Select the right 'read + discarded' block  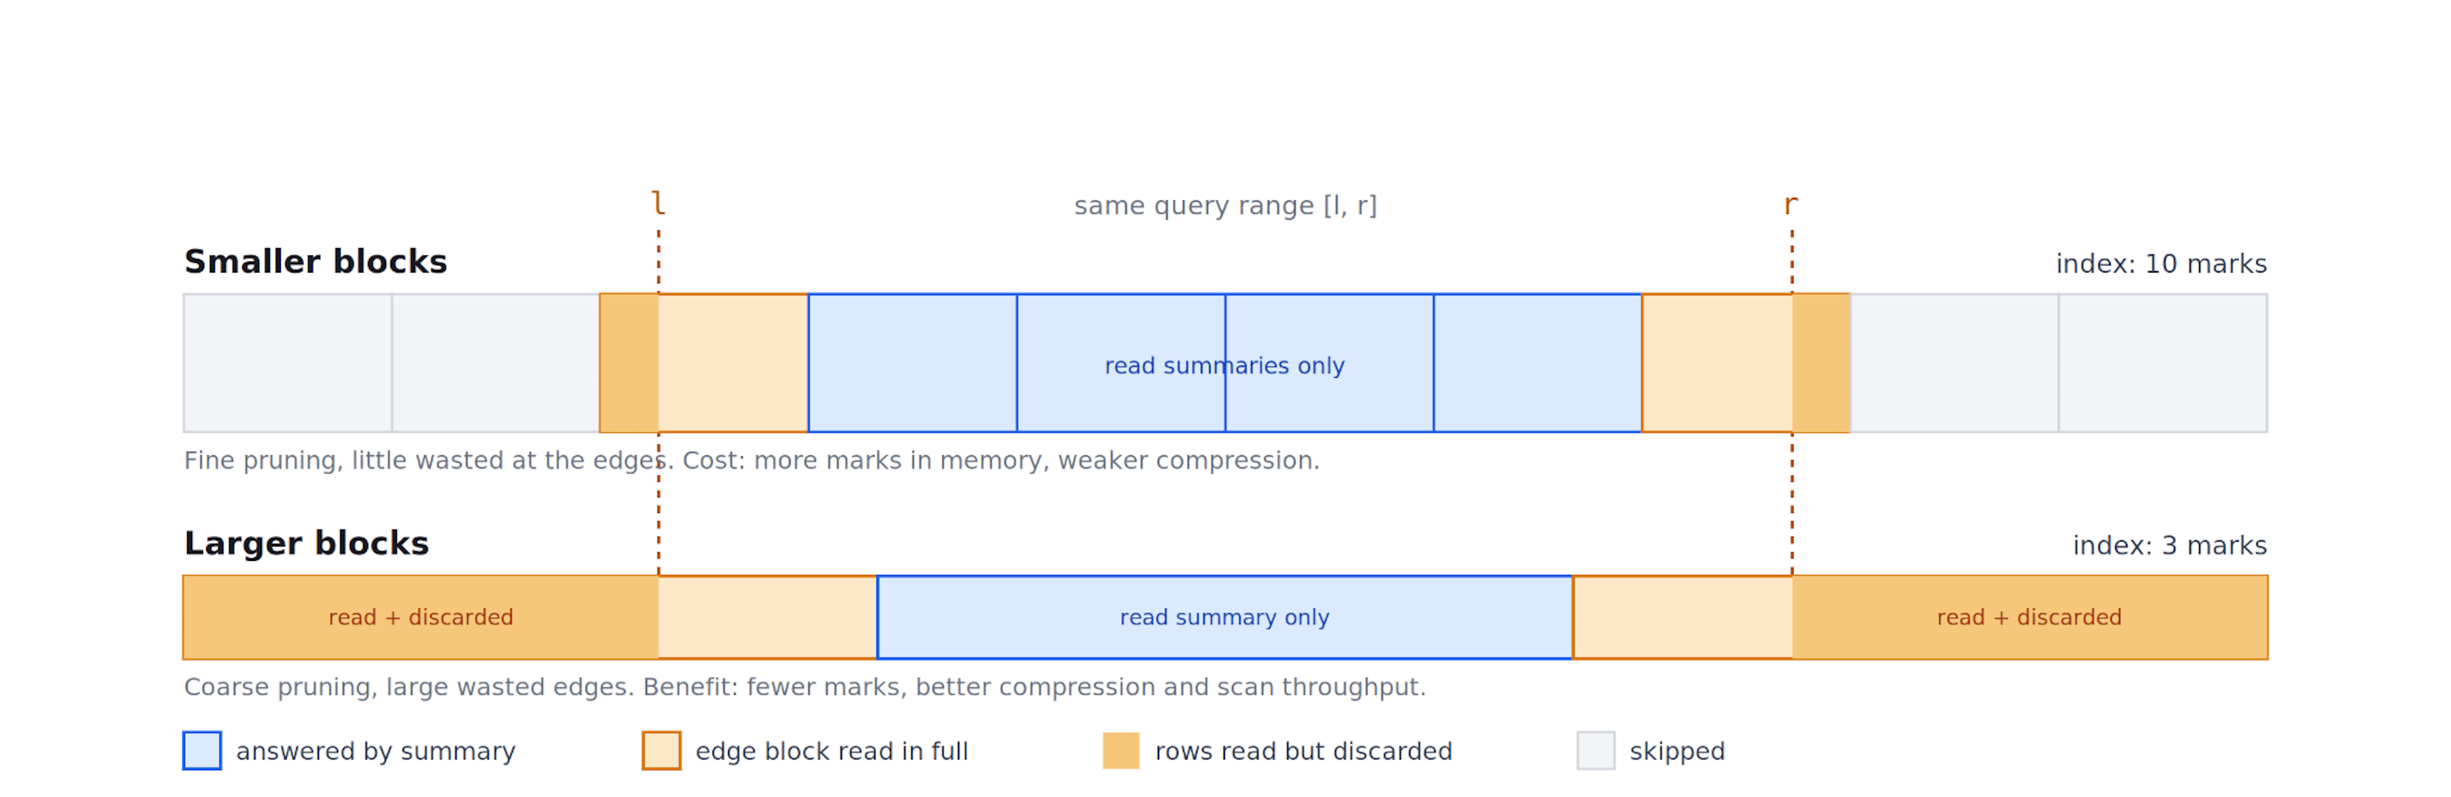(2030, 617)
